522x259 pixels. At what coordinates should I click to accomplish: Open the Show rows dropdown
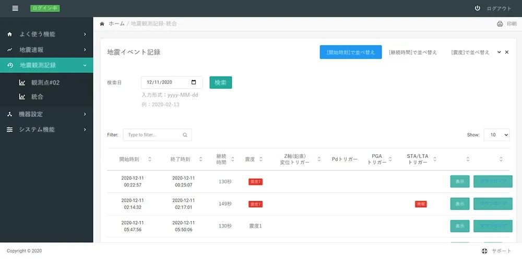point(496,135)
